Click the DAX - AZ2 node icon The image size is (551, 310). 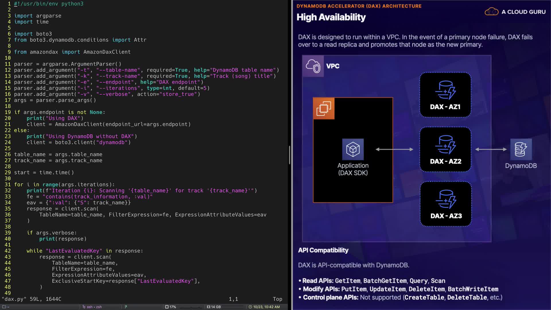(445, 144)
